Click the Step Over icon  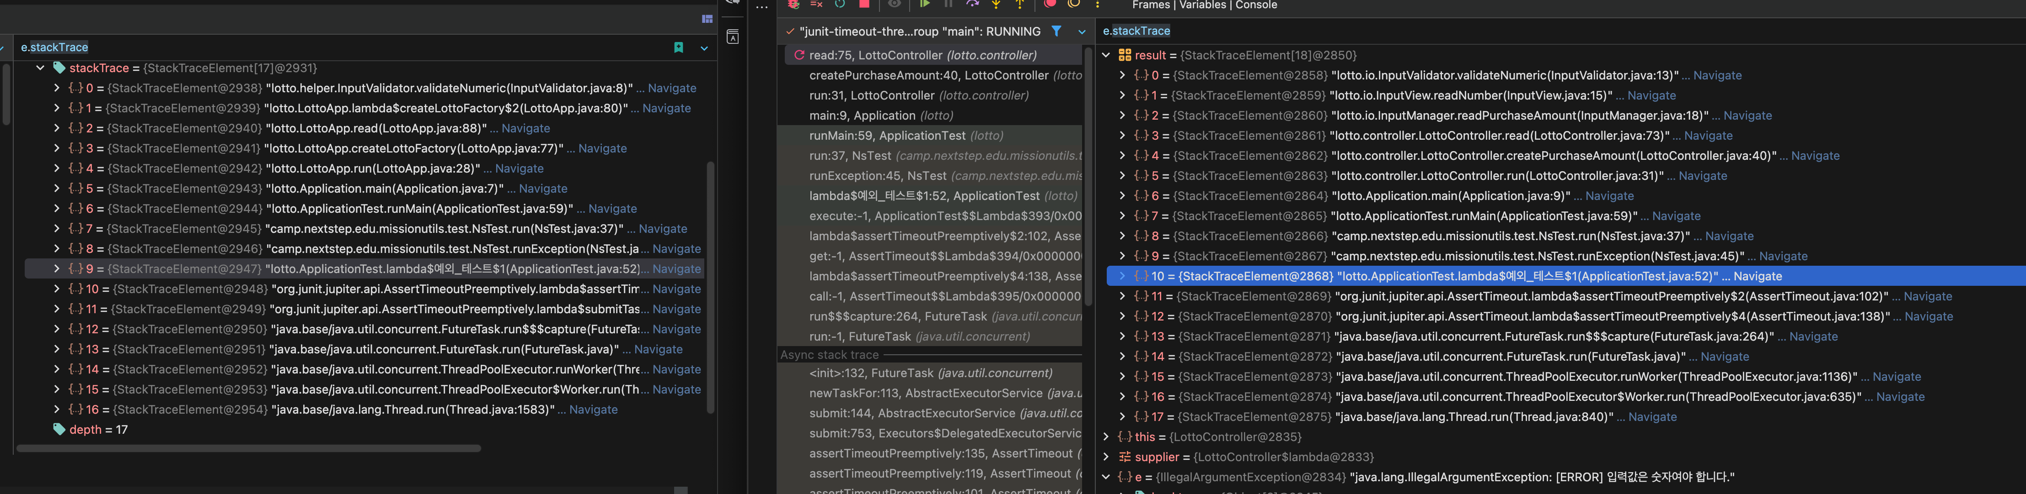pos(972,4)
